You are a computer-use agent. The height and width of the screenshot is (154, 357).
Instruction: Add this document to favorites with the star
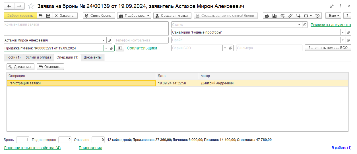click(x=32, y=6)
